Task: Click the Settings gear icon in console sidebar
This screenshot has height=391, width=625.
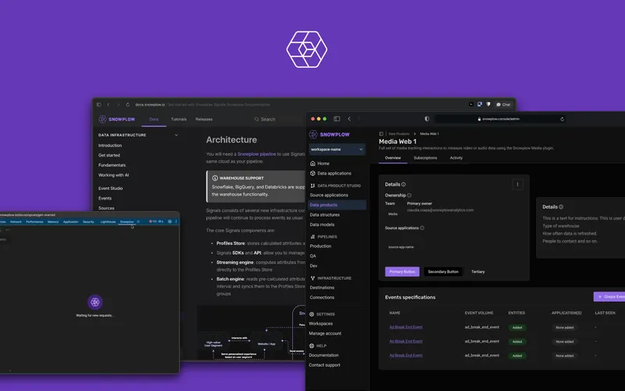Action: (x=312, y=314)
